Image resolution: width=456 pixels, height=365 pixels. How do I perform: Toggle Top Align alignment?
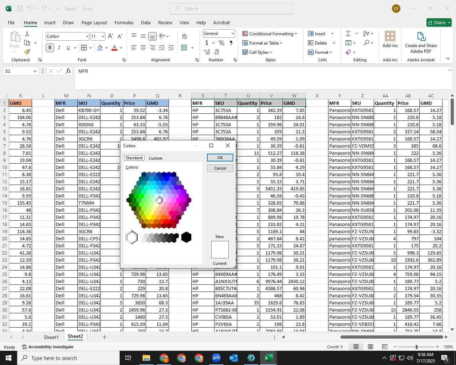coord(134,36)
